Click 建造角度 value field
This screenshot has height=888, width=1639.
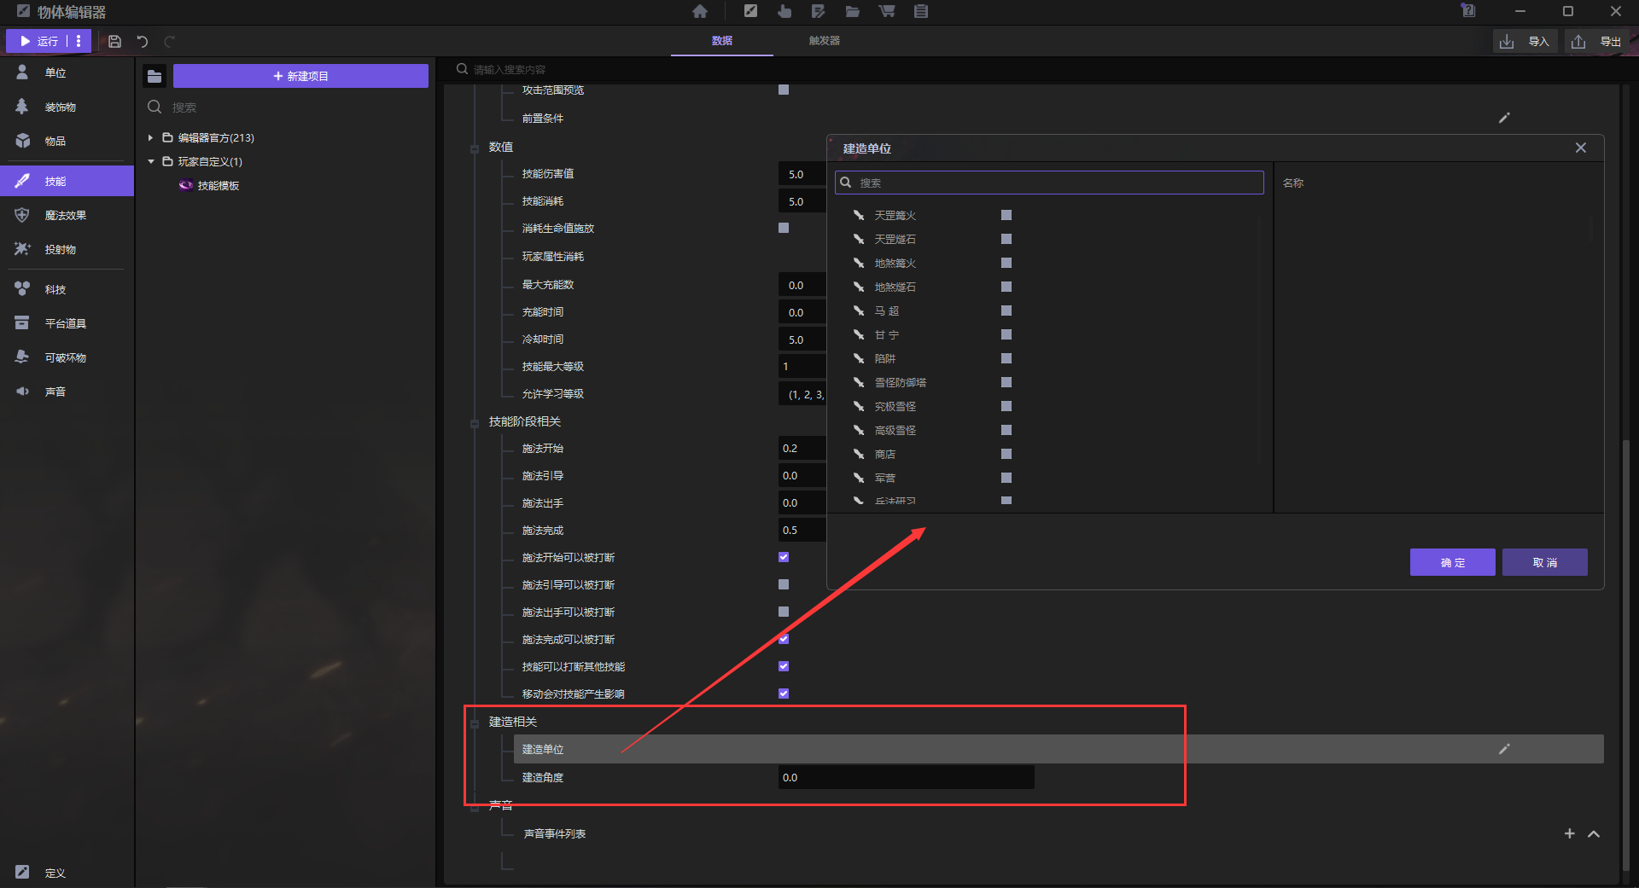906,777
